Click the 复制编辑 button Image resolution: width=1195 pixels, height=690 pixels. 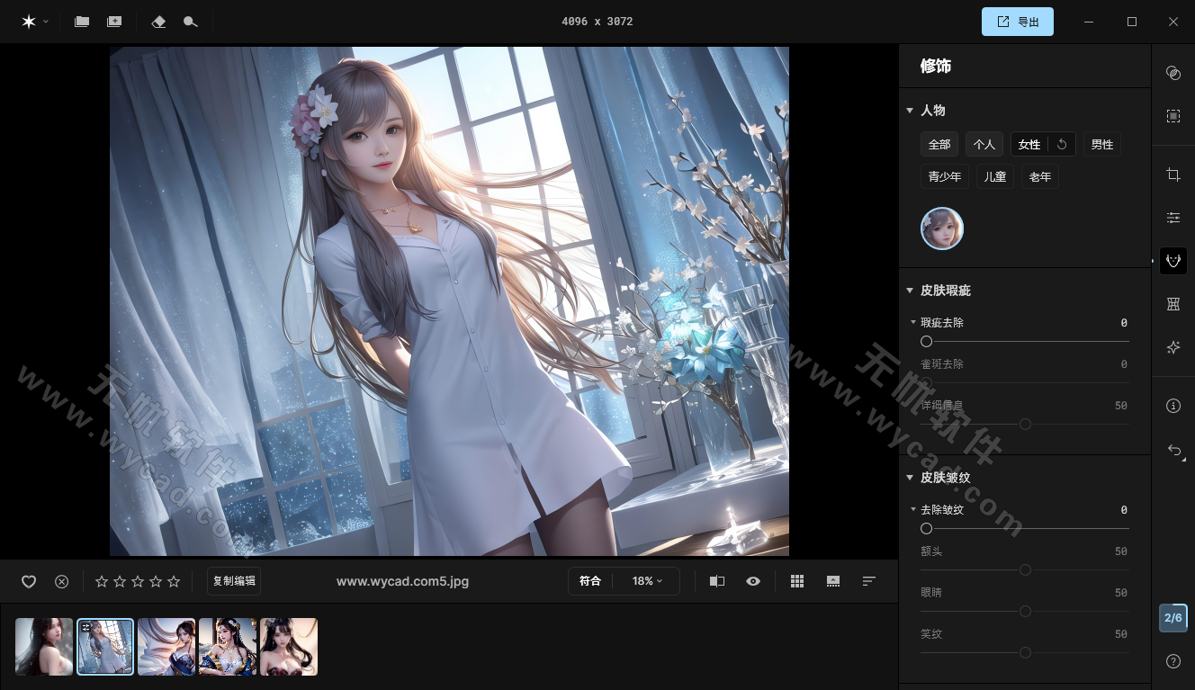tap(234, 580)
